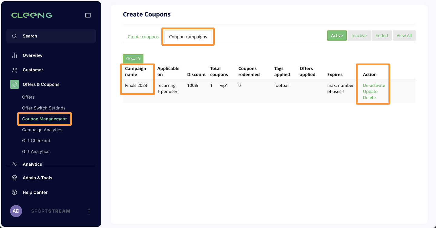Filter campaigns by Active status

[337, 36]
